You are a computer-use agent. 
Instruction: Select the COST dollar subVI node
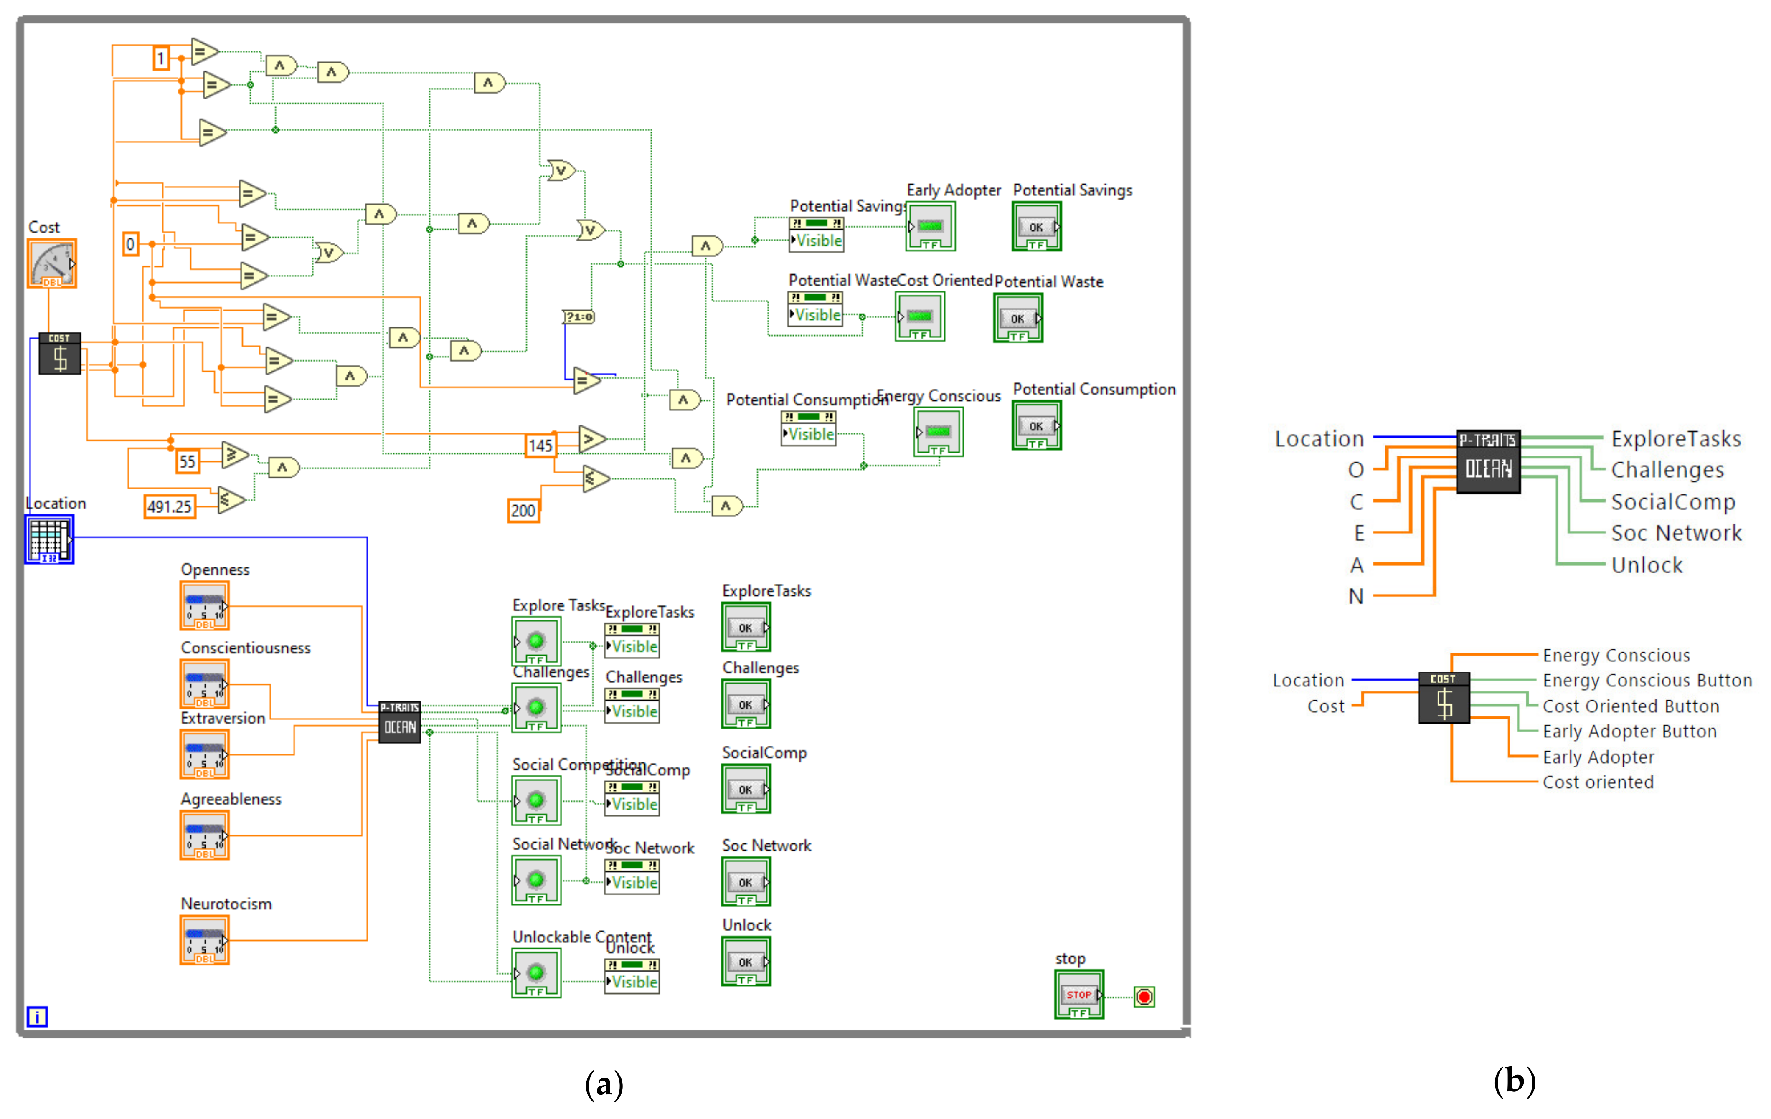[x=60, y=354]
